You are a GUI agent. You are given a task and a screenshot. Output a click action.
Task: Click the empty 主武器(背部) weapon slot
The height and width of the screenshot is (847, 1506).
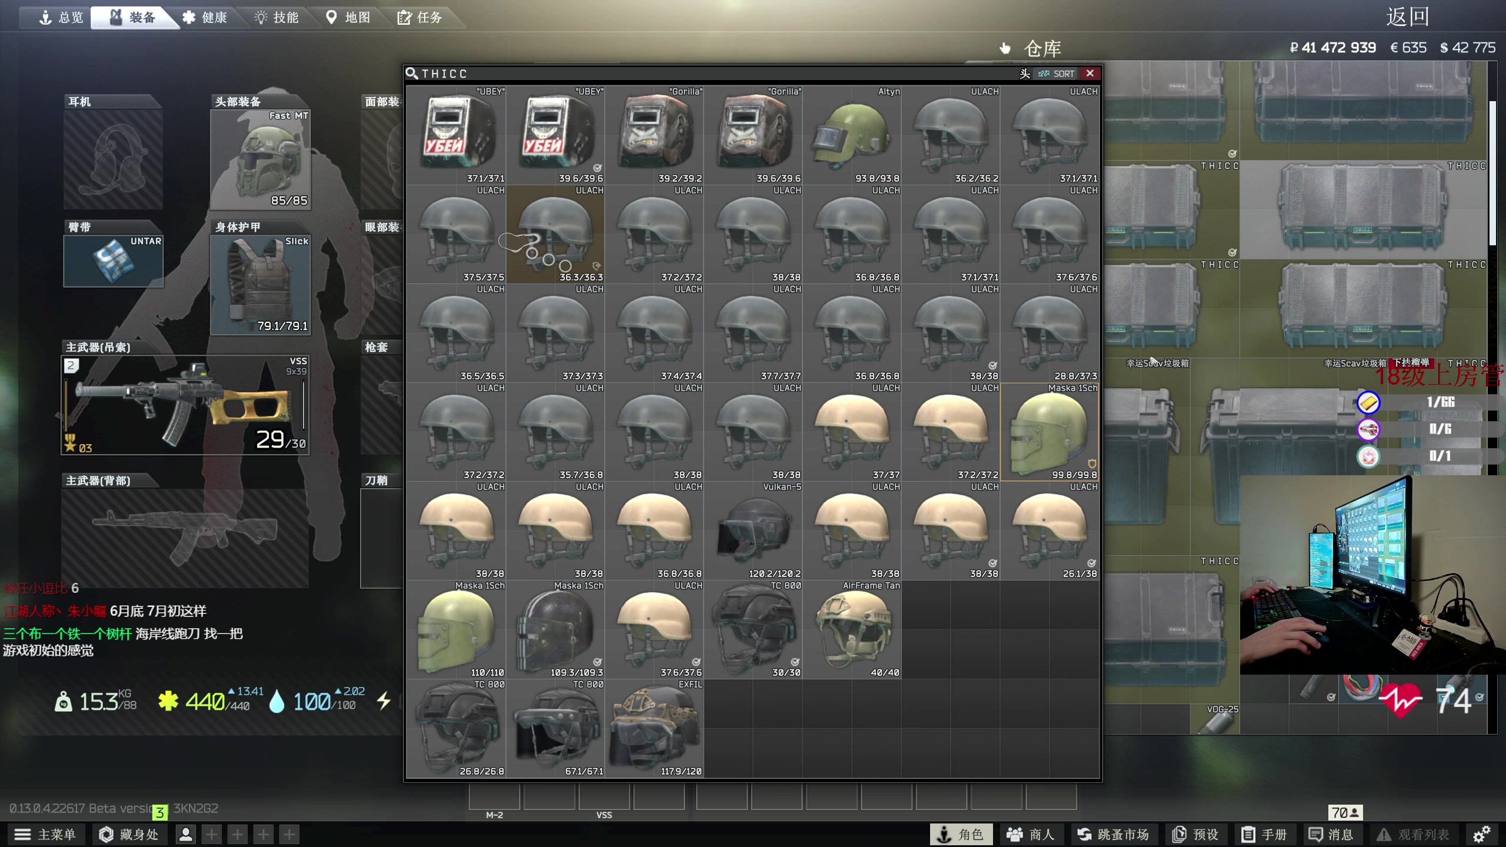point(185,538)
